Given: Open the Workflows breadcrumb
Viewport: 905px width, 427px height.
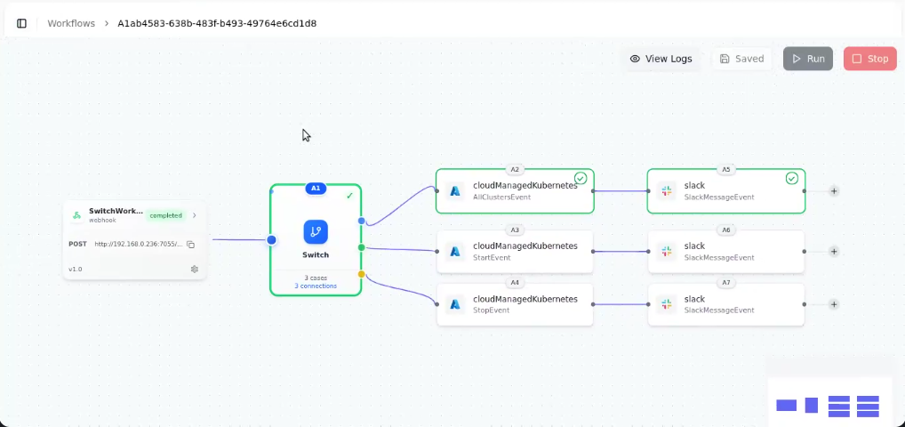Looking at the screenshot, I should [x=71, y=23].
